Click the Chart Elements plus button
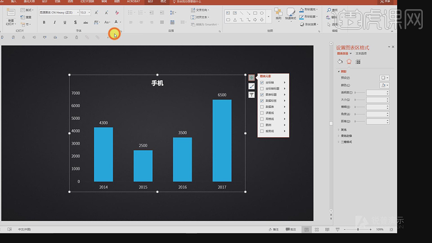This screenshot has width=432, height=243. [x=251, y=78]
